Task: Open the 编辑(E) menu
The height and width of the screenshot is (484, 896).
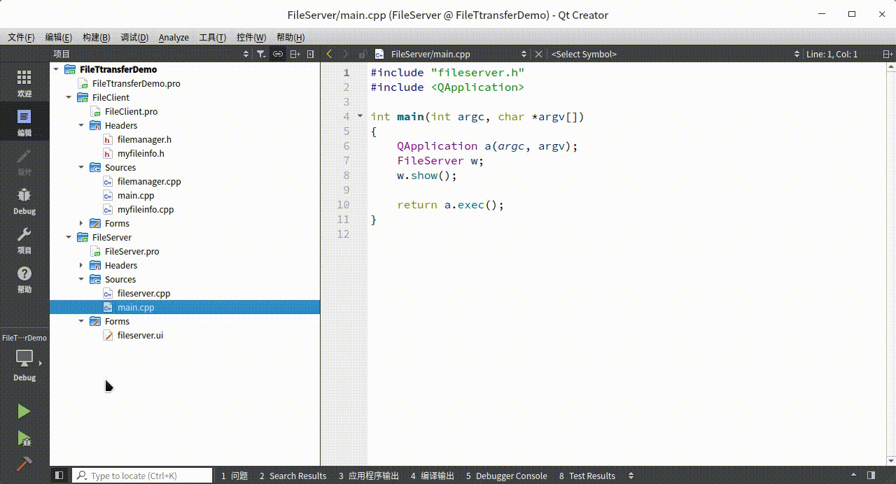Action: (58, 38)
